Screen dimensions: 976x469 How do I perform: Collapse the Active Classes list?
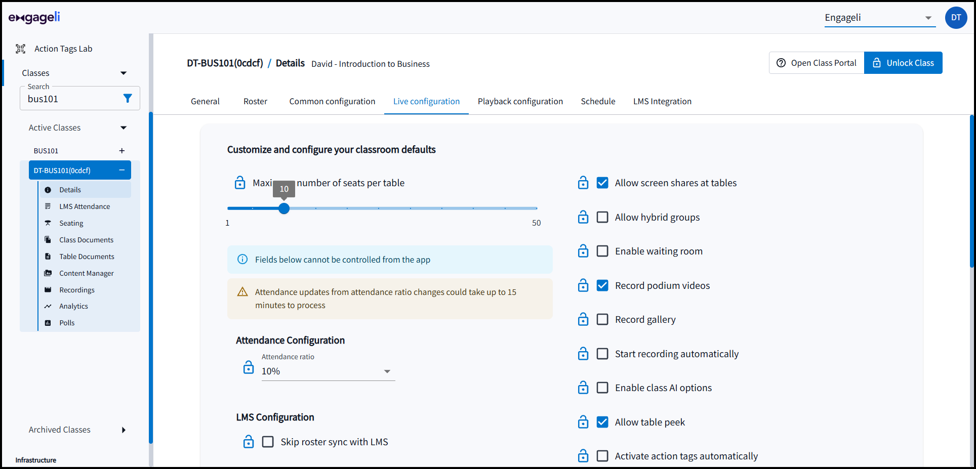pos(124,127)
